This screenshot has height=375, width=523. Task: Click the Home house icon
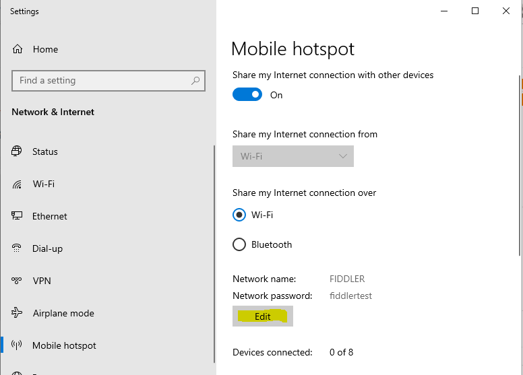pos(18,49)
